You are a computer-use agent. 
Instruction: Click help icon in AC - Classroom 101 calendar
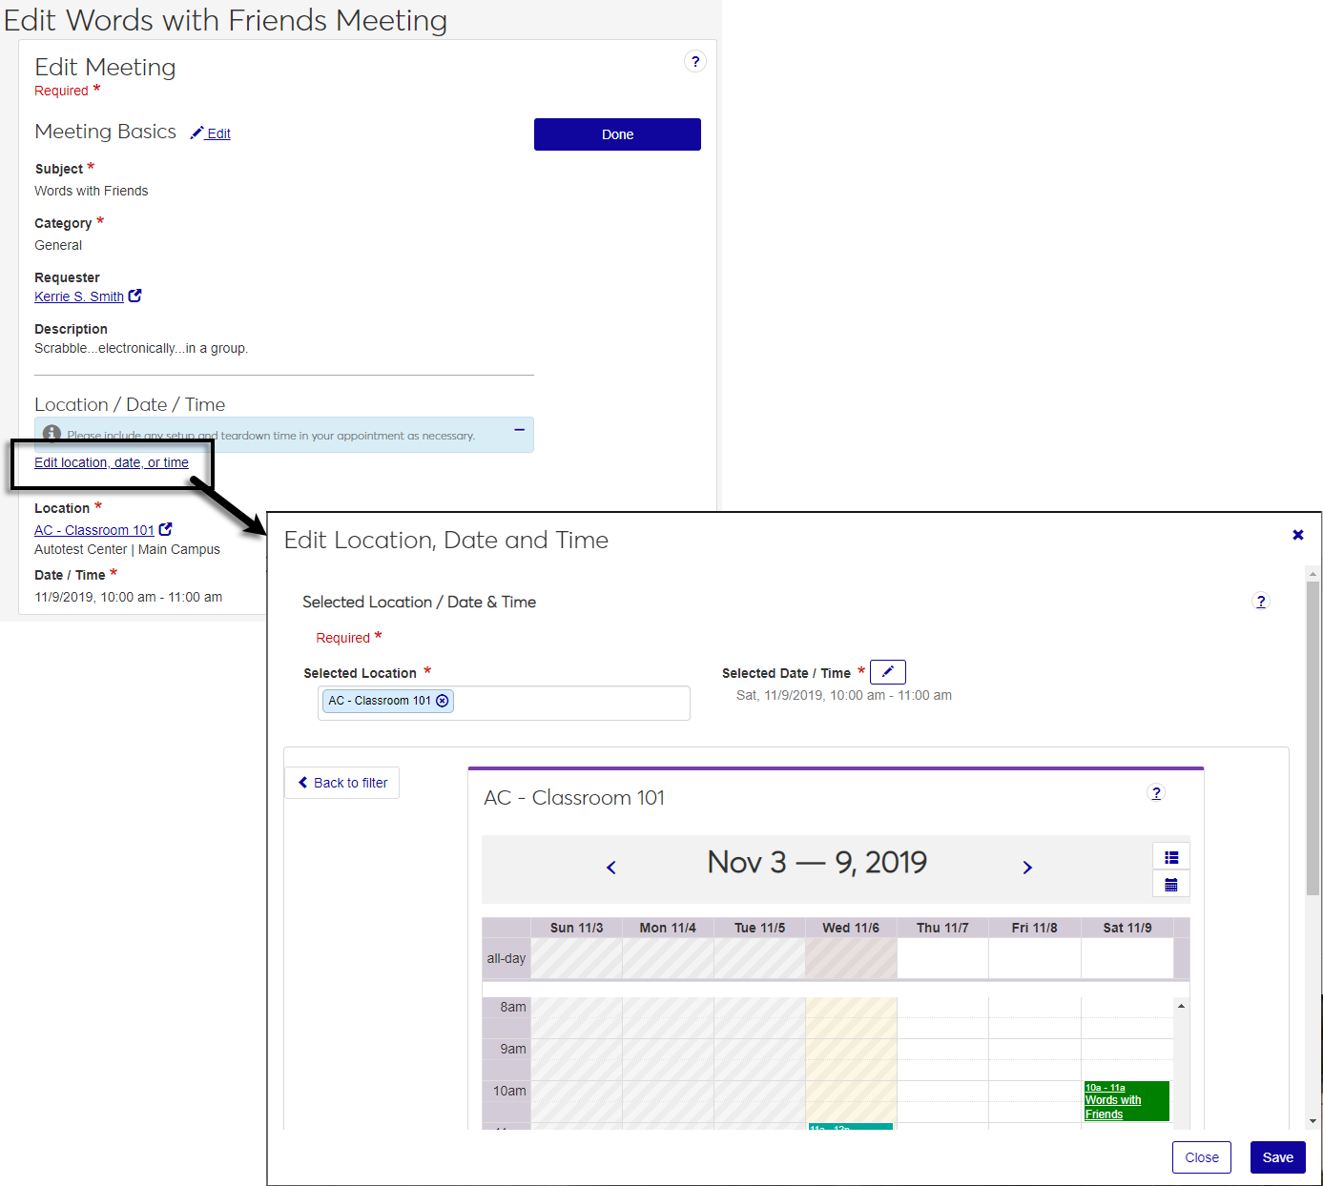[x=1156, y=793]
